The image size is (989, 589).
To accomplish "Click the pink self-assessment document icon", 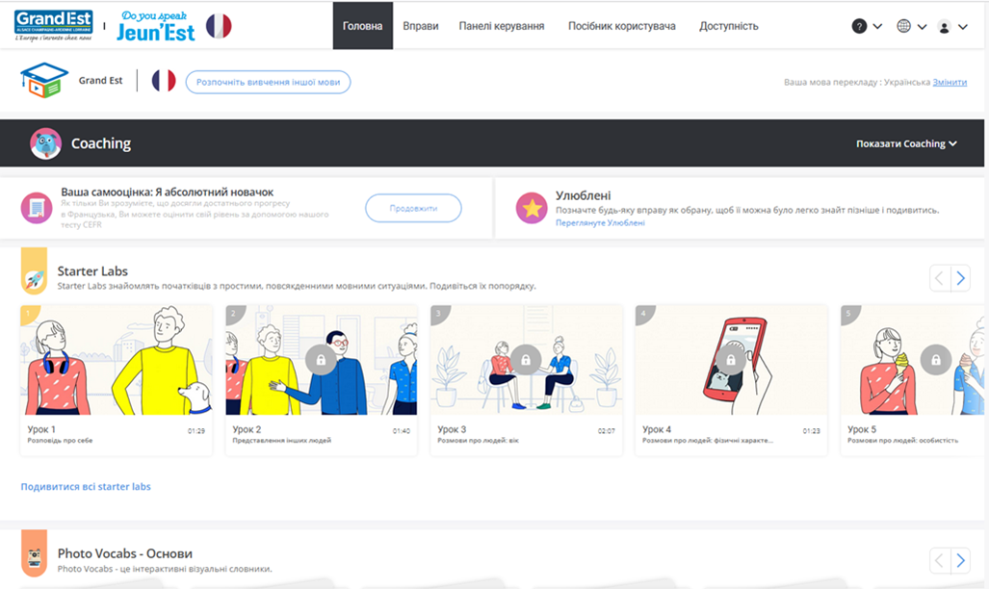I will point(37,207).
